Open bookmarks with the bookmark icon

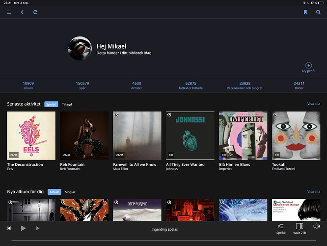(x=305, y=12)
